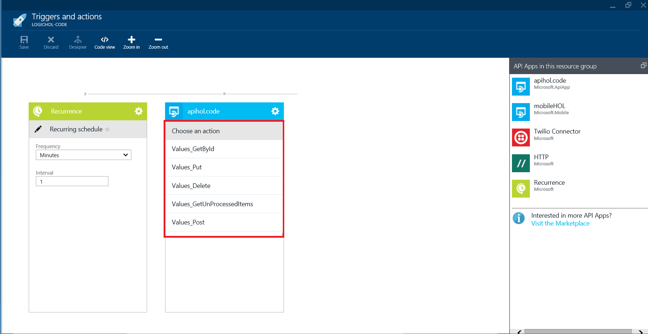Screen dimensions: 648x334
Task: Click the apihol.code API app icon in the list
Action: pyautogui.click(x=521, y=87)
